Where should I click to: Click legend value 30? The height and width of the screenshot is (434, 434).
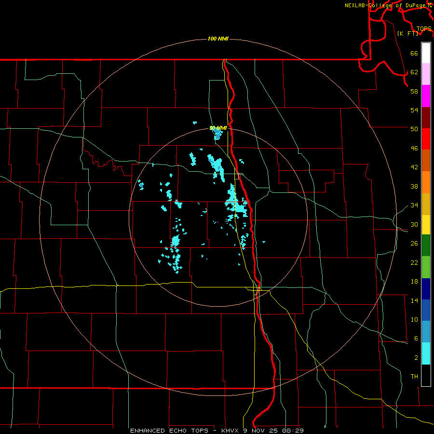click(x=414, y=224)
